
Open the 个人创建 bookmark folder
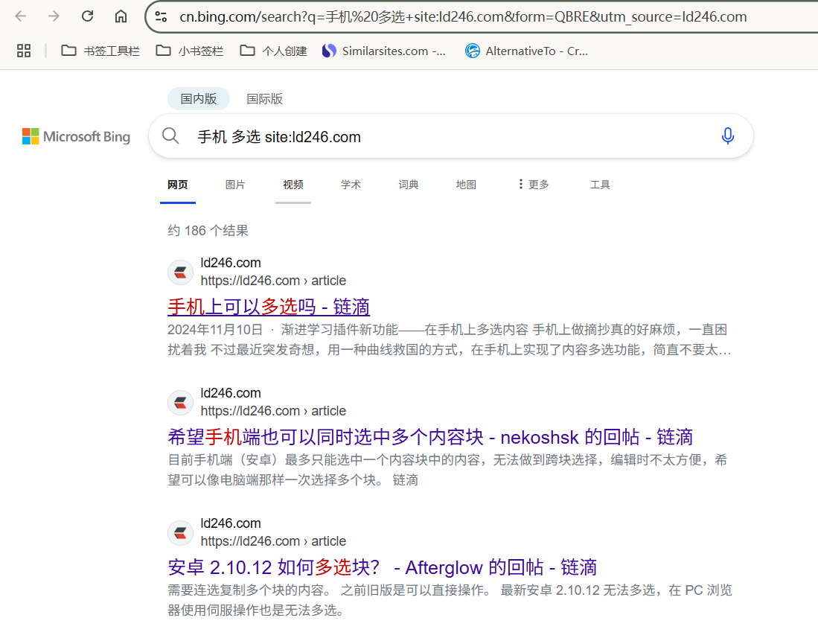click(274, 51)
